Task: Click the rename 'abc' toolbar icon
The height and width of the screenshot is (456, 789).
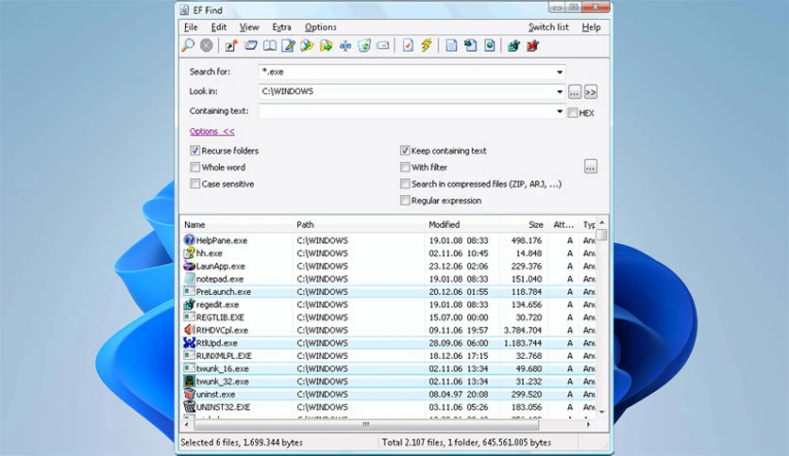Action: [x=345, y=46]
